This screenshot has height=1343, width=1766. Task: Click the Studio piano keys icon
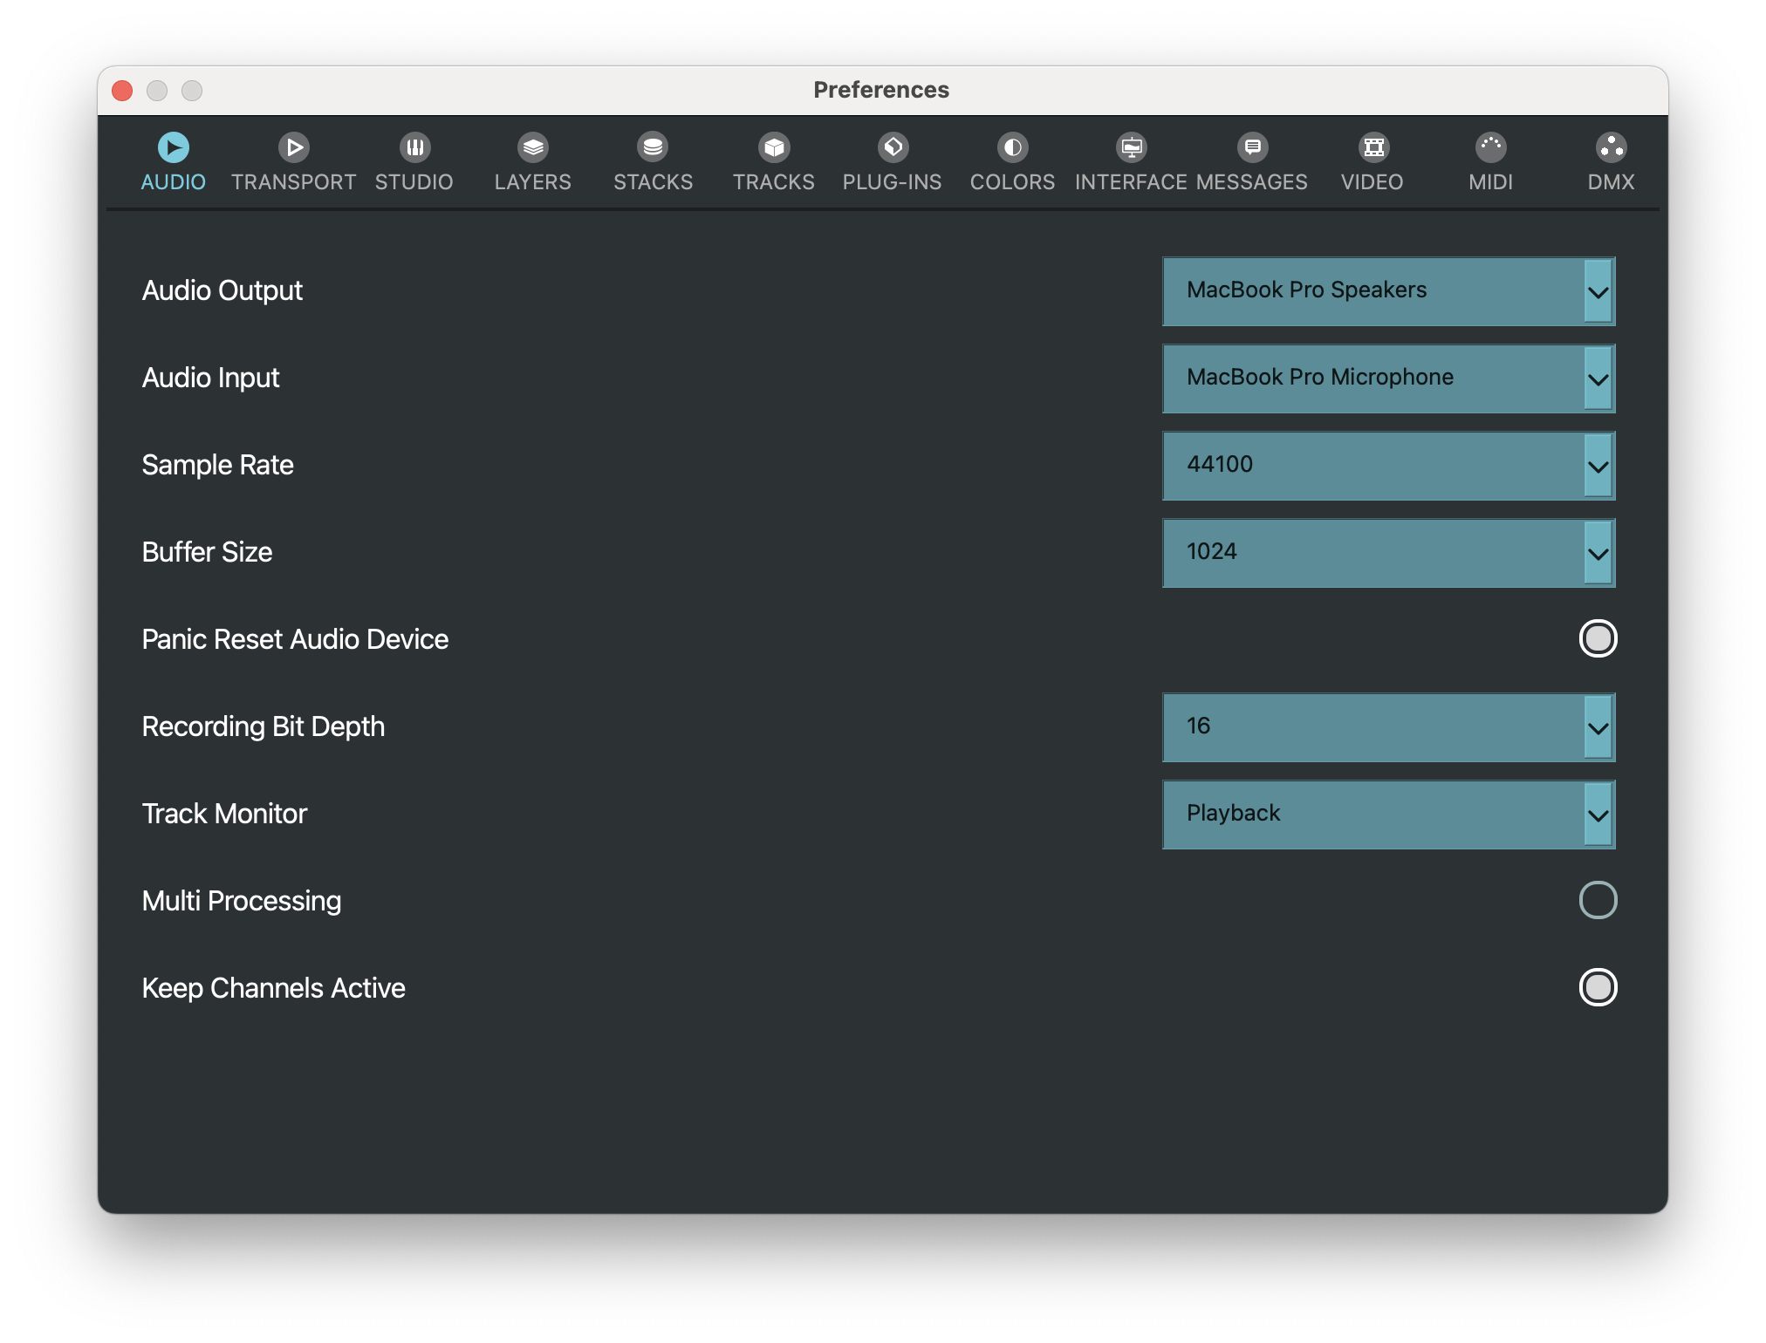tap(414, 147)
